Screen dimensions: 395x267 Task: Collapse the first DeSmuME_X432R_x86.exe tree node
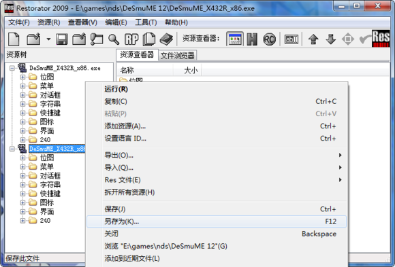point(12,68)
